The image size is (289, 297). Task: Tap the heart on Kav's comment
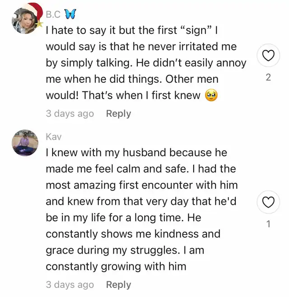[268, 202]
